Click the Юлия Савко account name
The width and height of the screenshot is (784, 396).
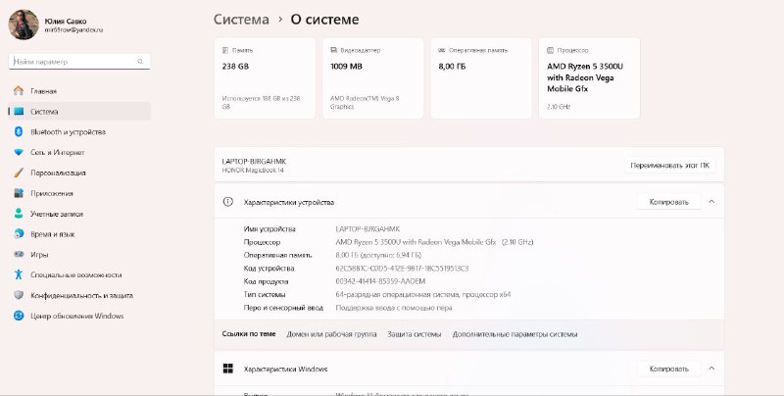click(66, 21)
